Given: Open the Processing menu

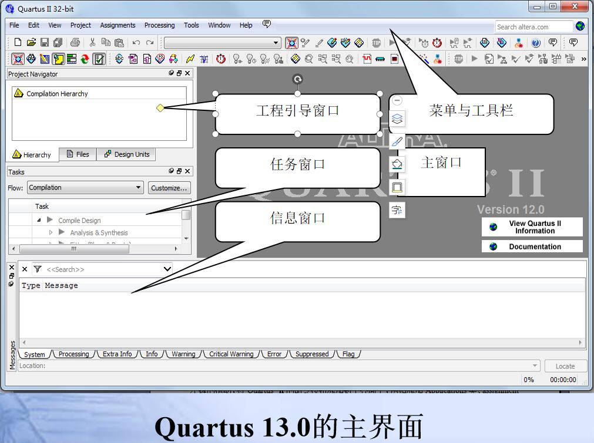Looking at the screenshot, I should (x=159, y=25).
